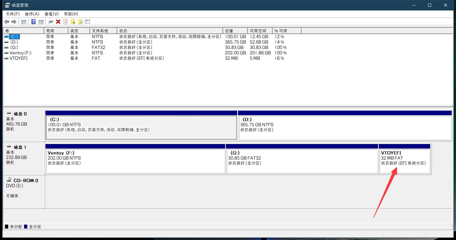
Task: Open the 操作(A) menu
Action: coord(32,14)
